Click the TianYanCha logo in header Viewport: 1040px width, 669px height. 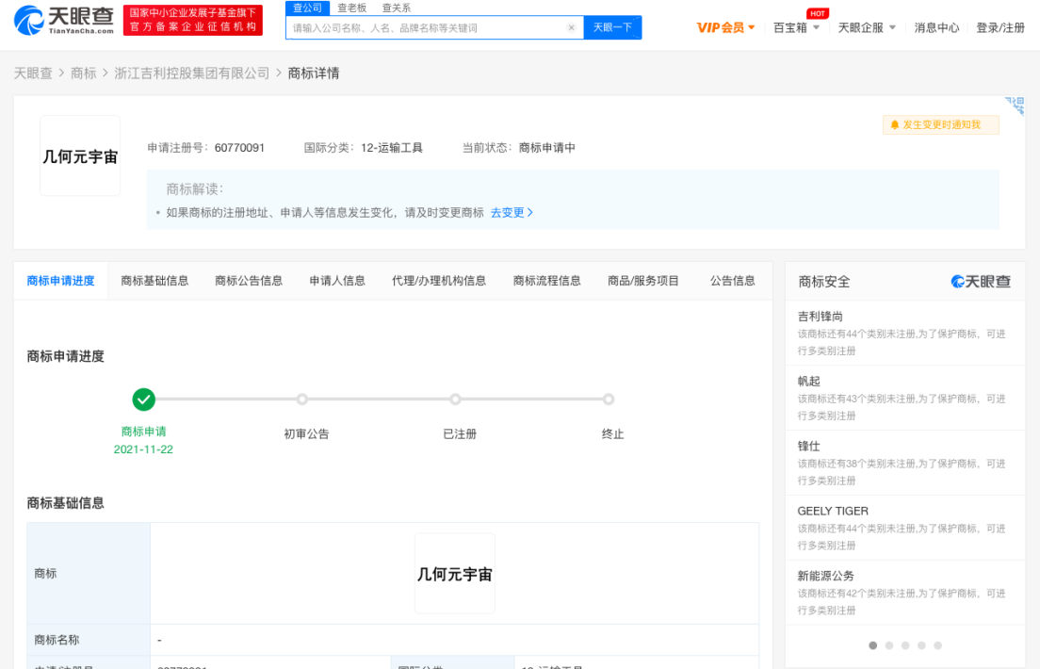pos(63,19)
